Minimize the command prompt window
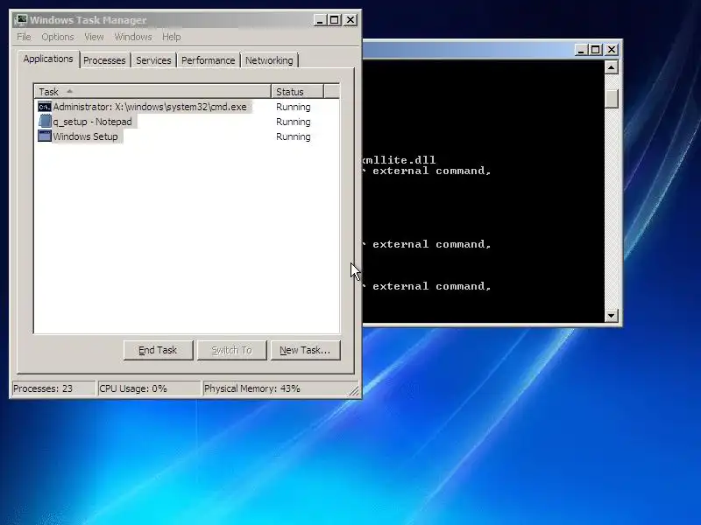Screen dimensions: 701x525 tap(581, 50)
